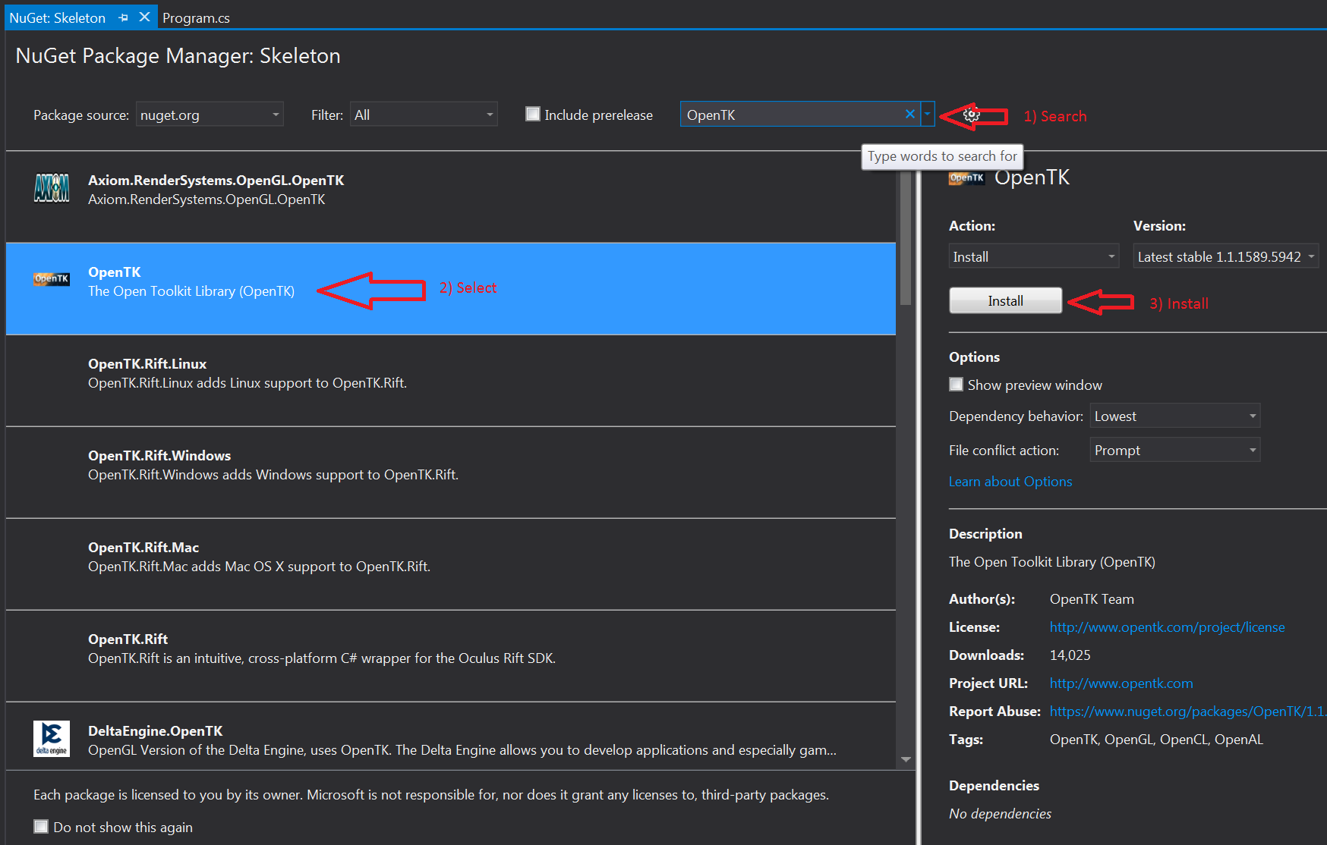Viewport: 1327px width, 845px height.
Task: Open the Learn about Options link
Action: pos(1010,482)
